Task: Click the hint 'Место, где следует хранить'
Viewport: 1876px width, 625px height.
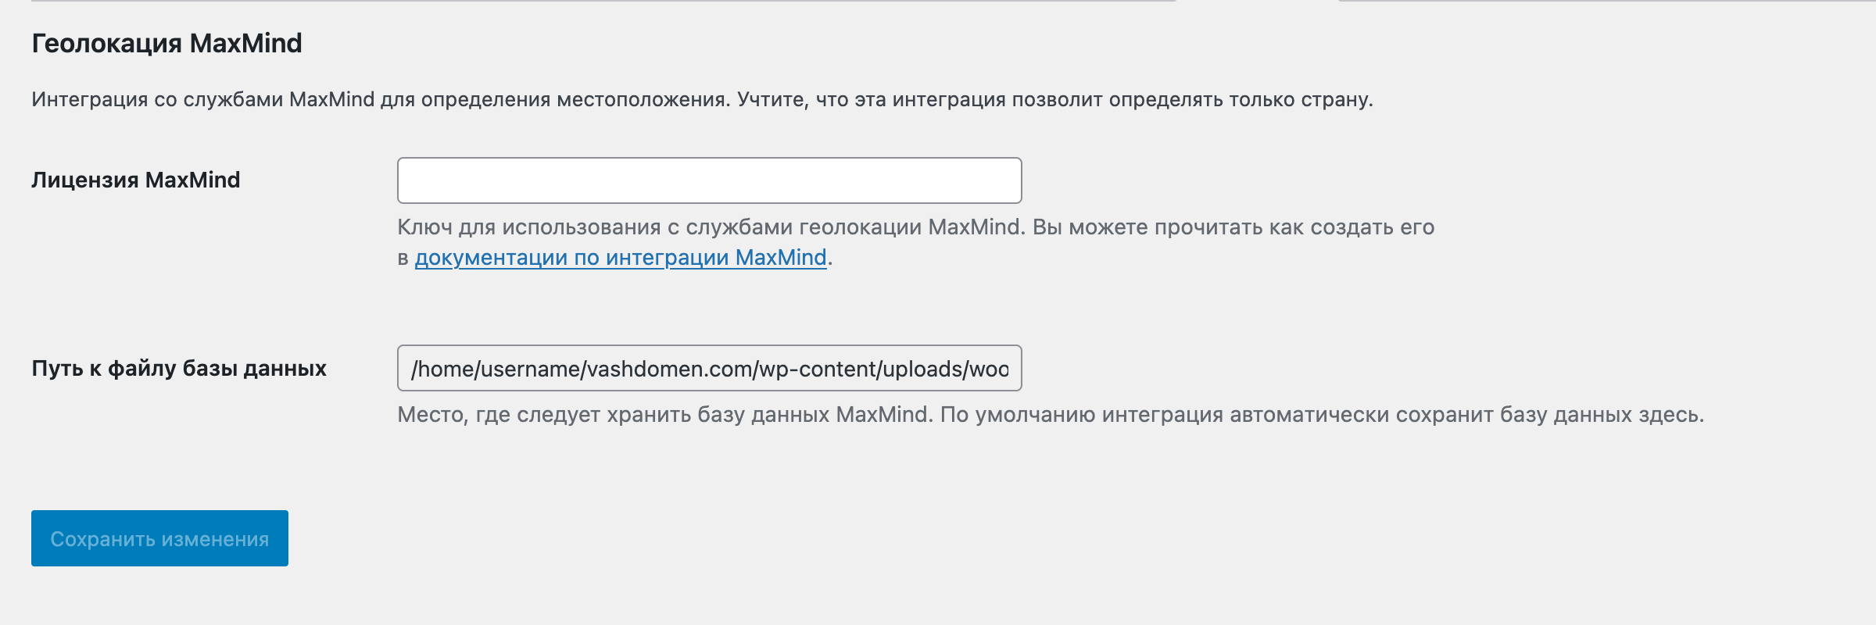Action: [665, 415]
